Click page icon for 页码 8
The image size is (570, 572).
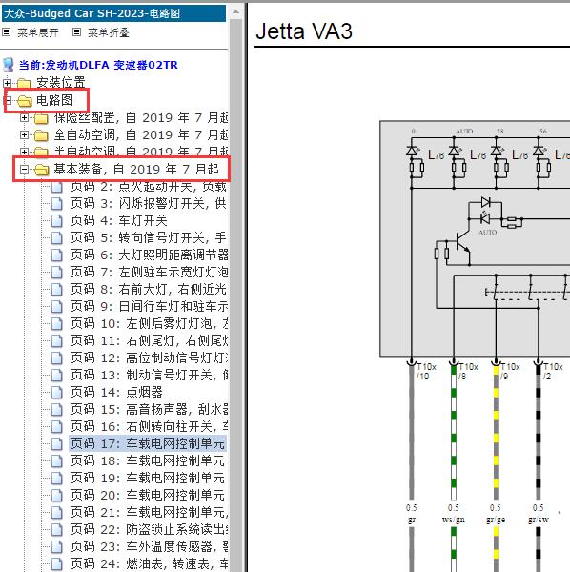(x=56, y=289)
